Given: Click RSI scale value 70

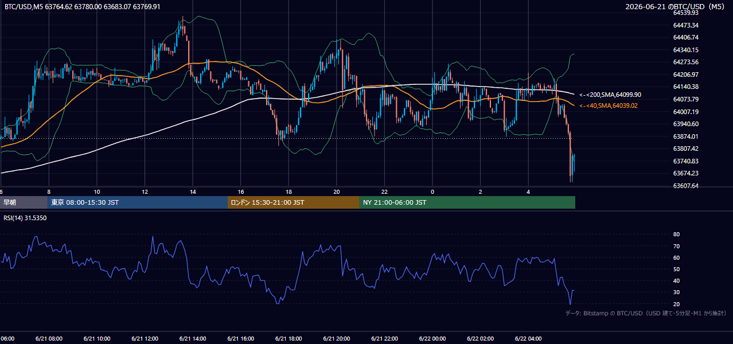Looking at the screenshot, I should point(676,246).
